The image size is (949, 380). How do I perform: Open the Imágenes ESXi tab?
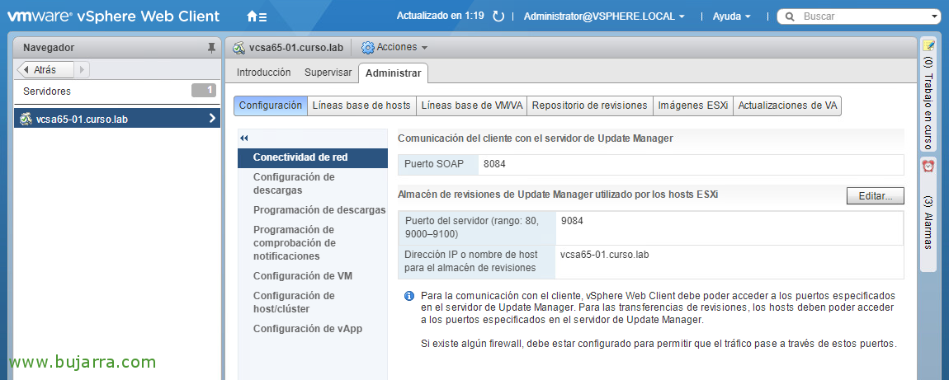693,106
